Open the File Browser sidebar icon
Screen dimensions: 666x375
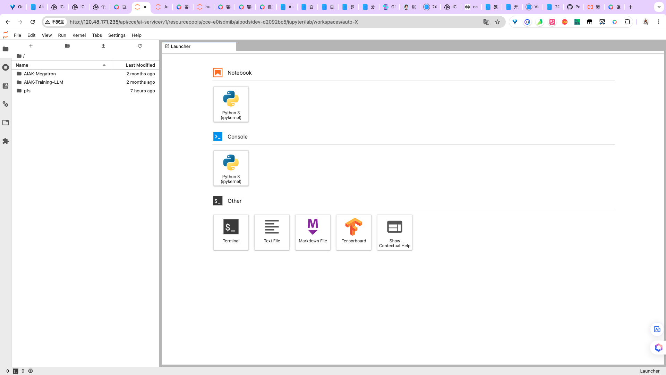(x=6, y=49)
